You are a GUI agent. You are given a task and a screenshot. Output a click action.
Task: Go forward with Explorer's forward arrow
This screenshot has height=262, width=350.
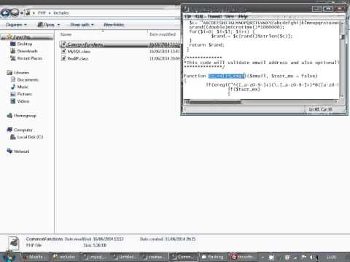pos(15,12)
